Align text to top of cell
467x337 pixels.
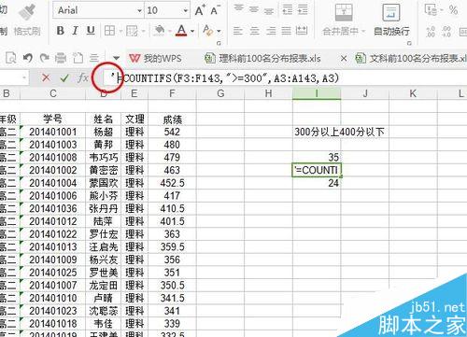pyautogui.click(x=239, y=7)
